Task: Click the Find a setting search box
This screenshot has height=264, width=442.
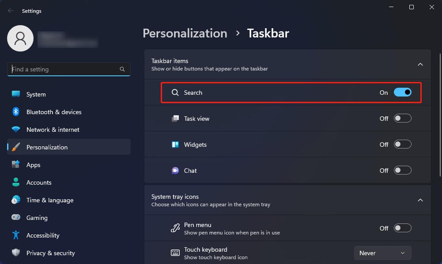Action: [x=68, y=69]
